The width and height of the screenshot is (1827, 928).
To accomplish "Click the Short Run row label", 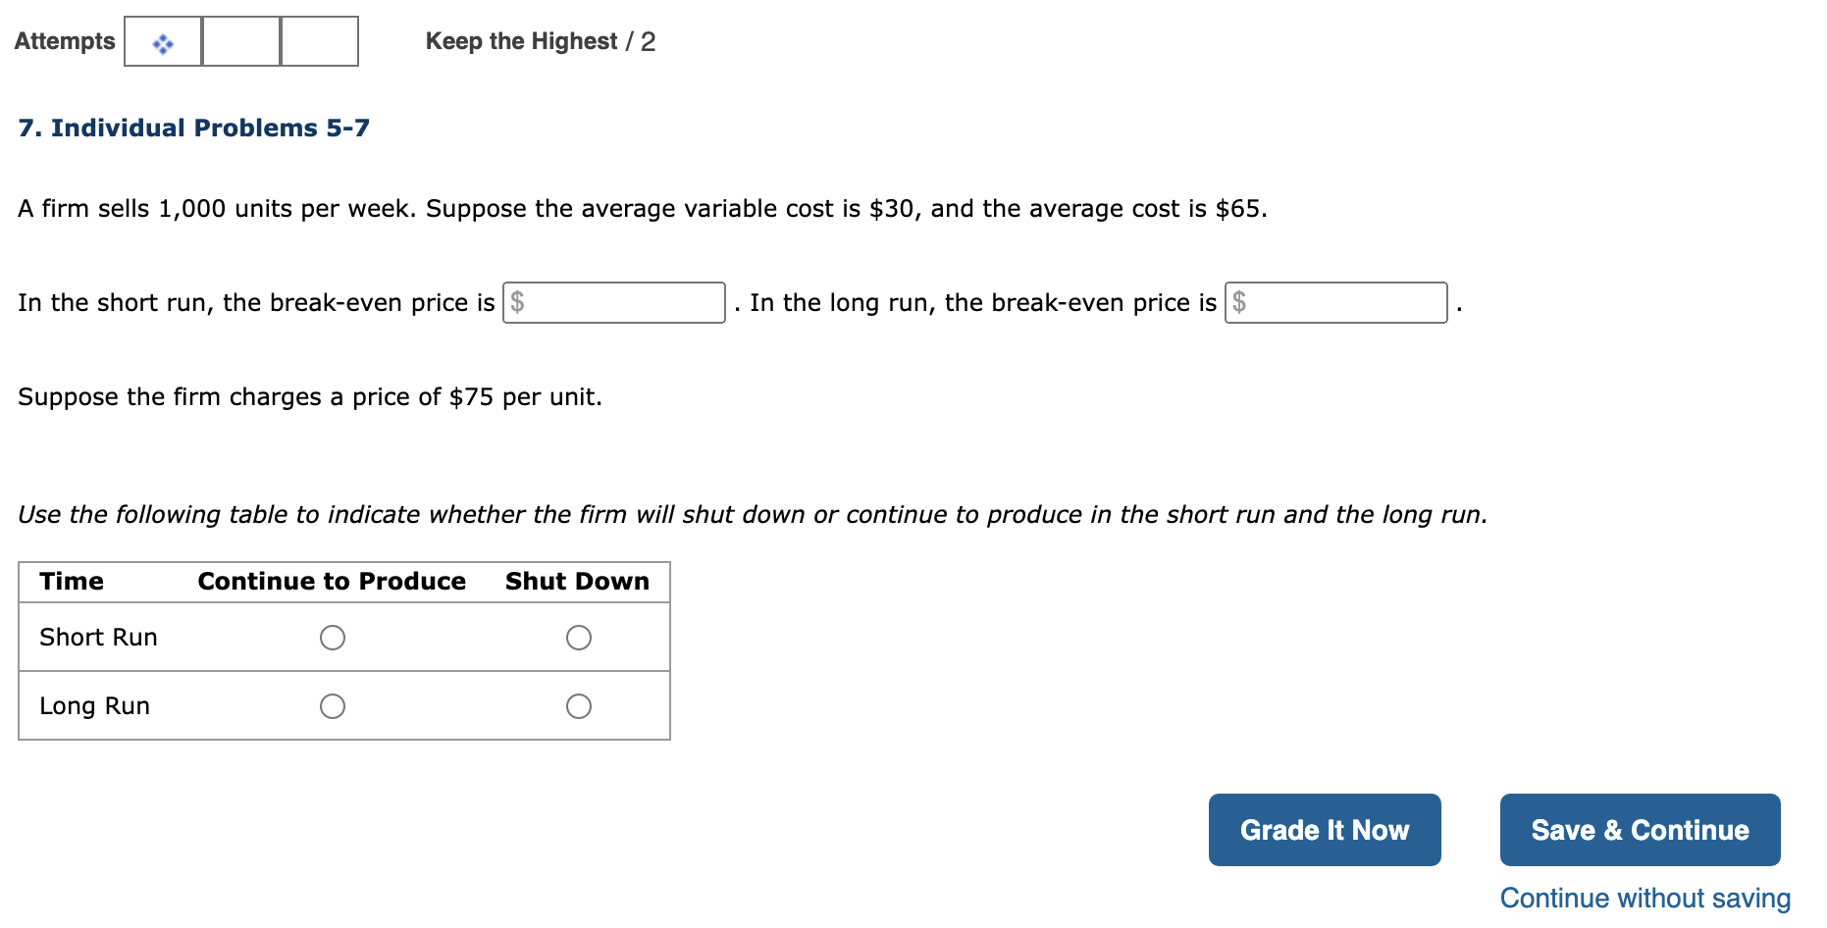I will coord(98,637).
